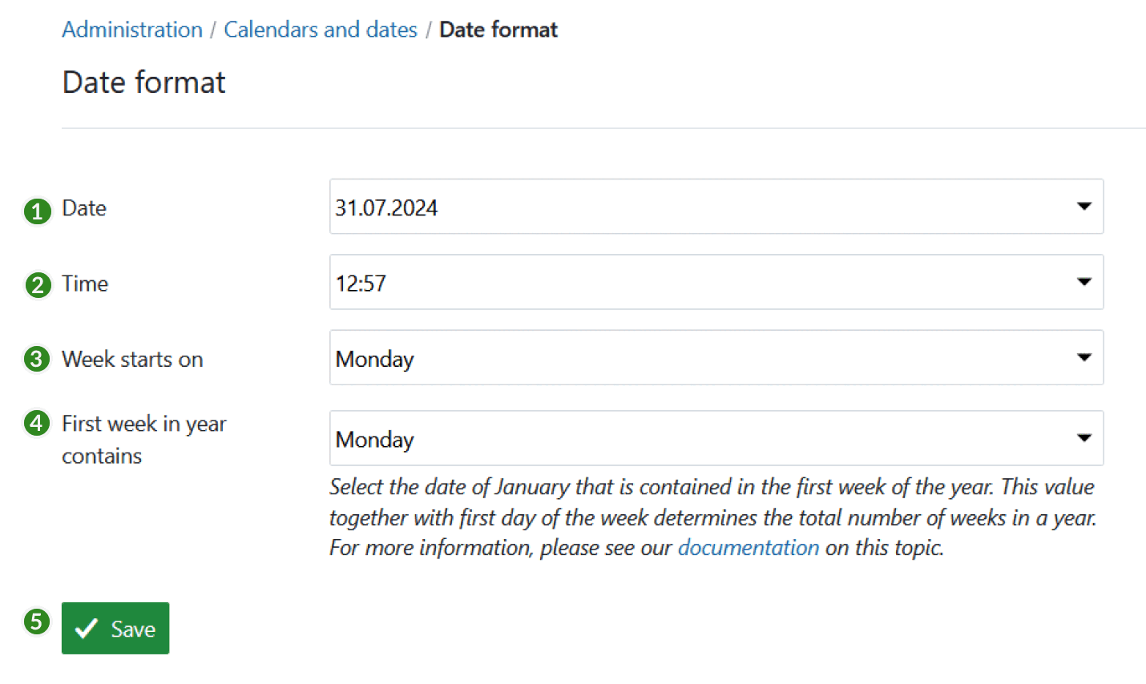
Task: Click the checkmark icon inside the Save button
Action: coord(88,628)
